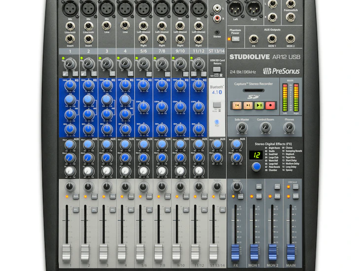Toggle the Bluetooth On/Mute button
361x271 pixels.
tap(217, 105)
